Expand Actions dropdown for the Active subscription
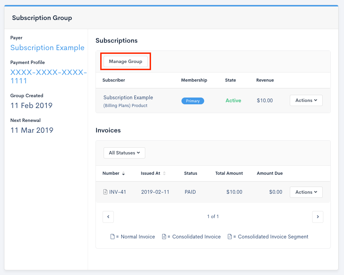This screenshot has height=275, width=344. pyautogui.click(x=306, y=100)
